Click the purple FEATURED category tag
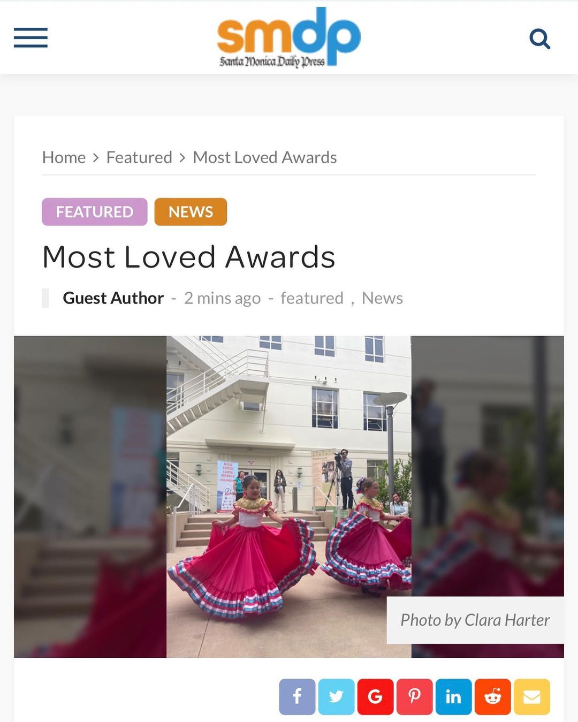This screenshot has height=722, width=578. [x=95, y=212]
